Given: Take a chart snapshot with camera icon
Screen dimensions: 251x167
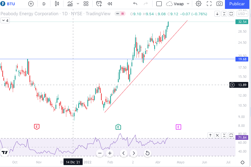Looking at the screenshot, I should (219, 4).
